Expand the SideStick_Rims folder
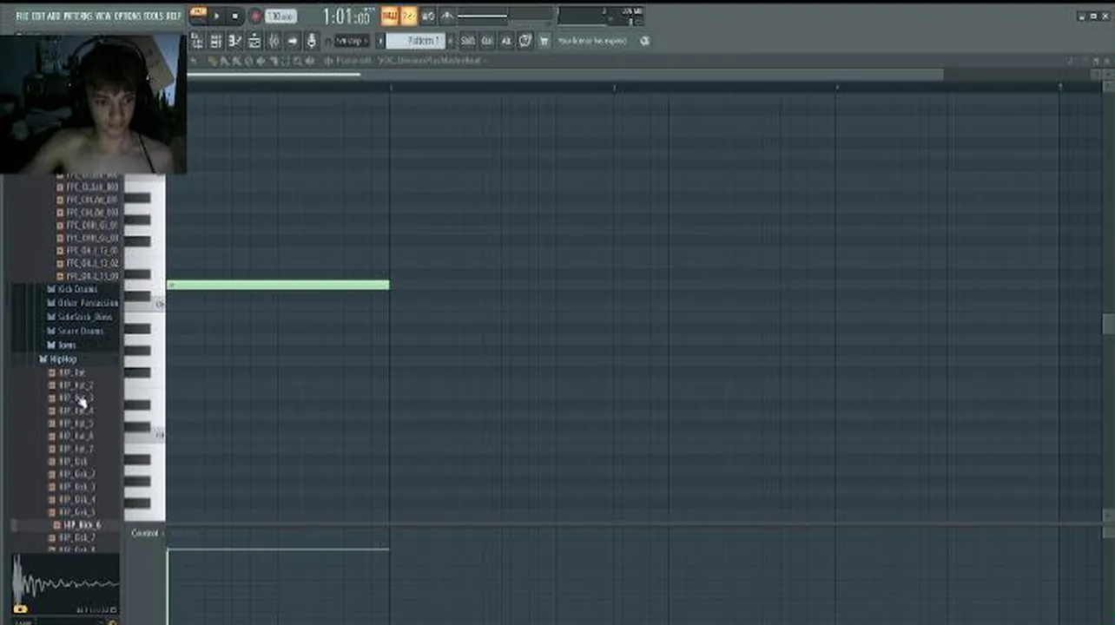 [79, 317]
